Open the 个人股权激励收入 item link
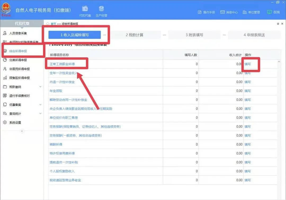This screenshot has height=200, width=286. coord(62,171)
